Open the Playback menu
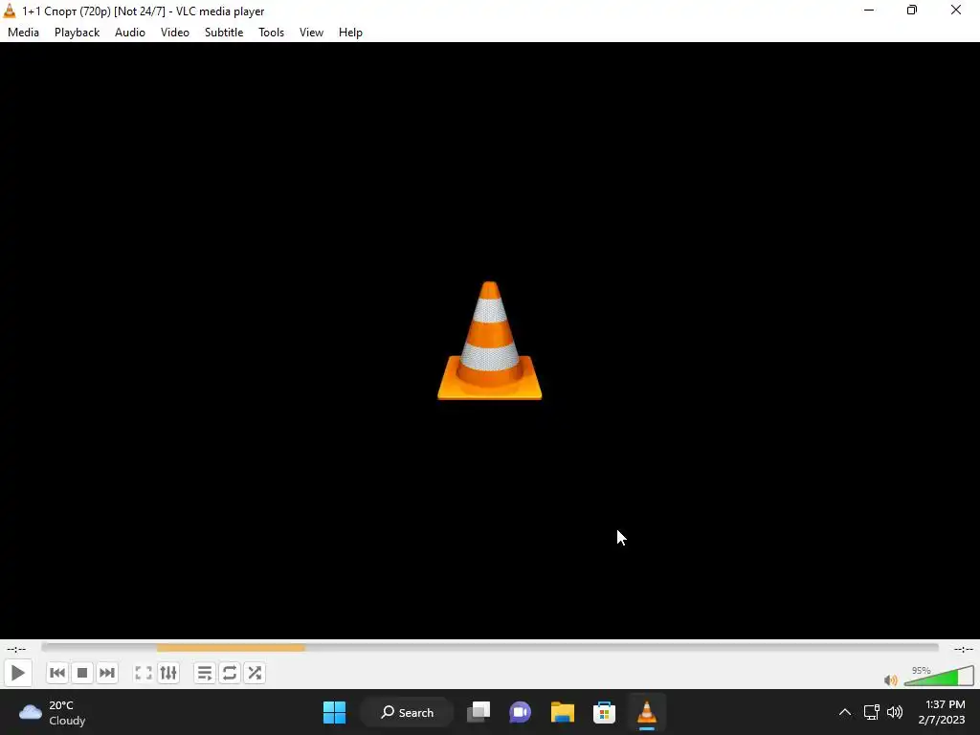The width and height of the screenshot is (980, 735). (x=77, y=33)
